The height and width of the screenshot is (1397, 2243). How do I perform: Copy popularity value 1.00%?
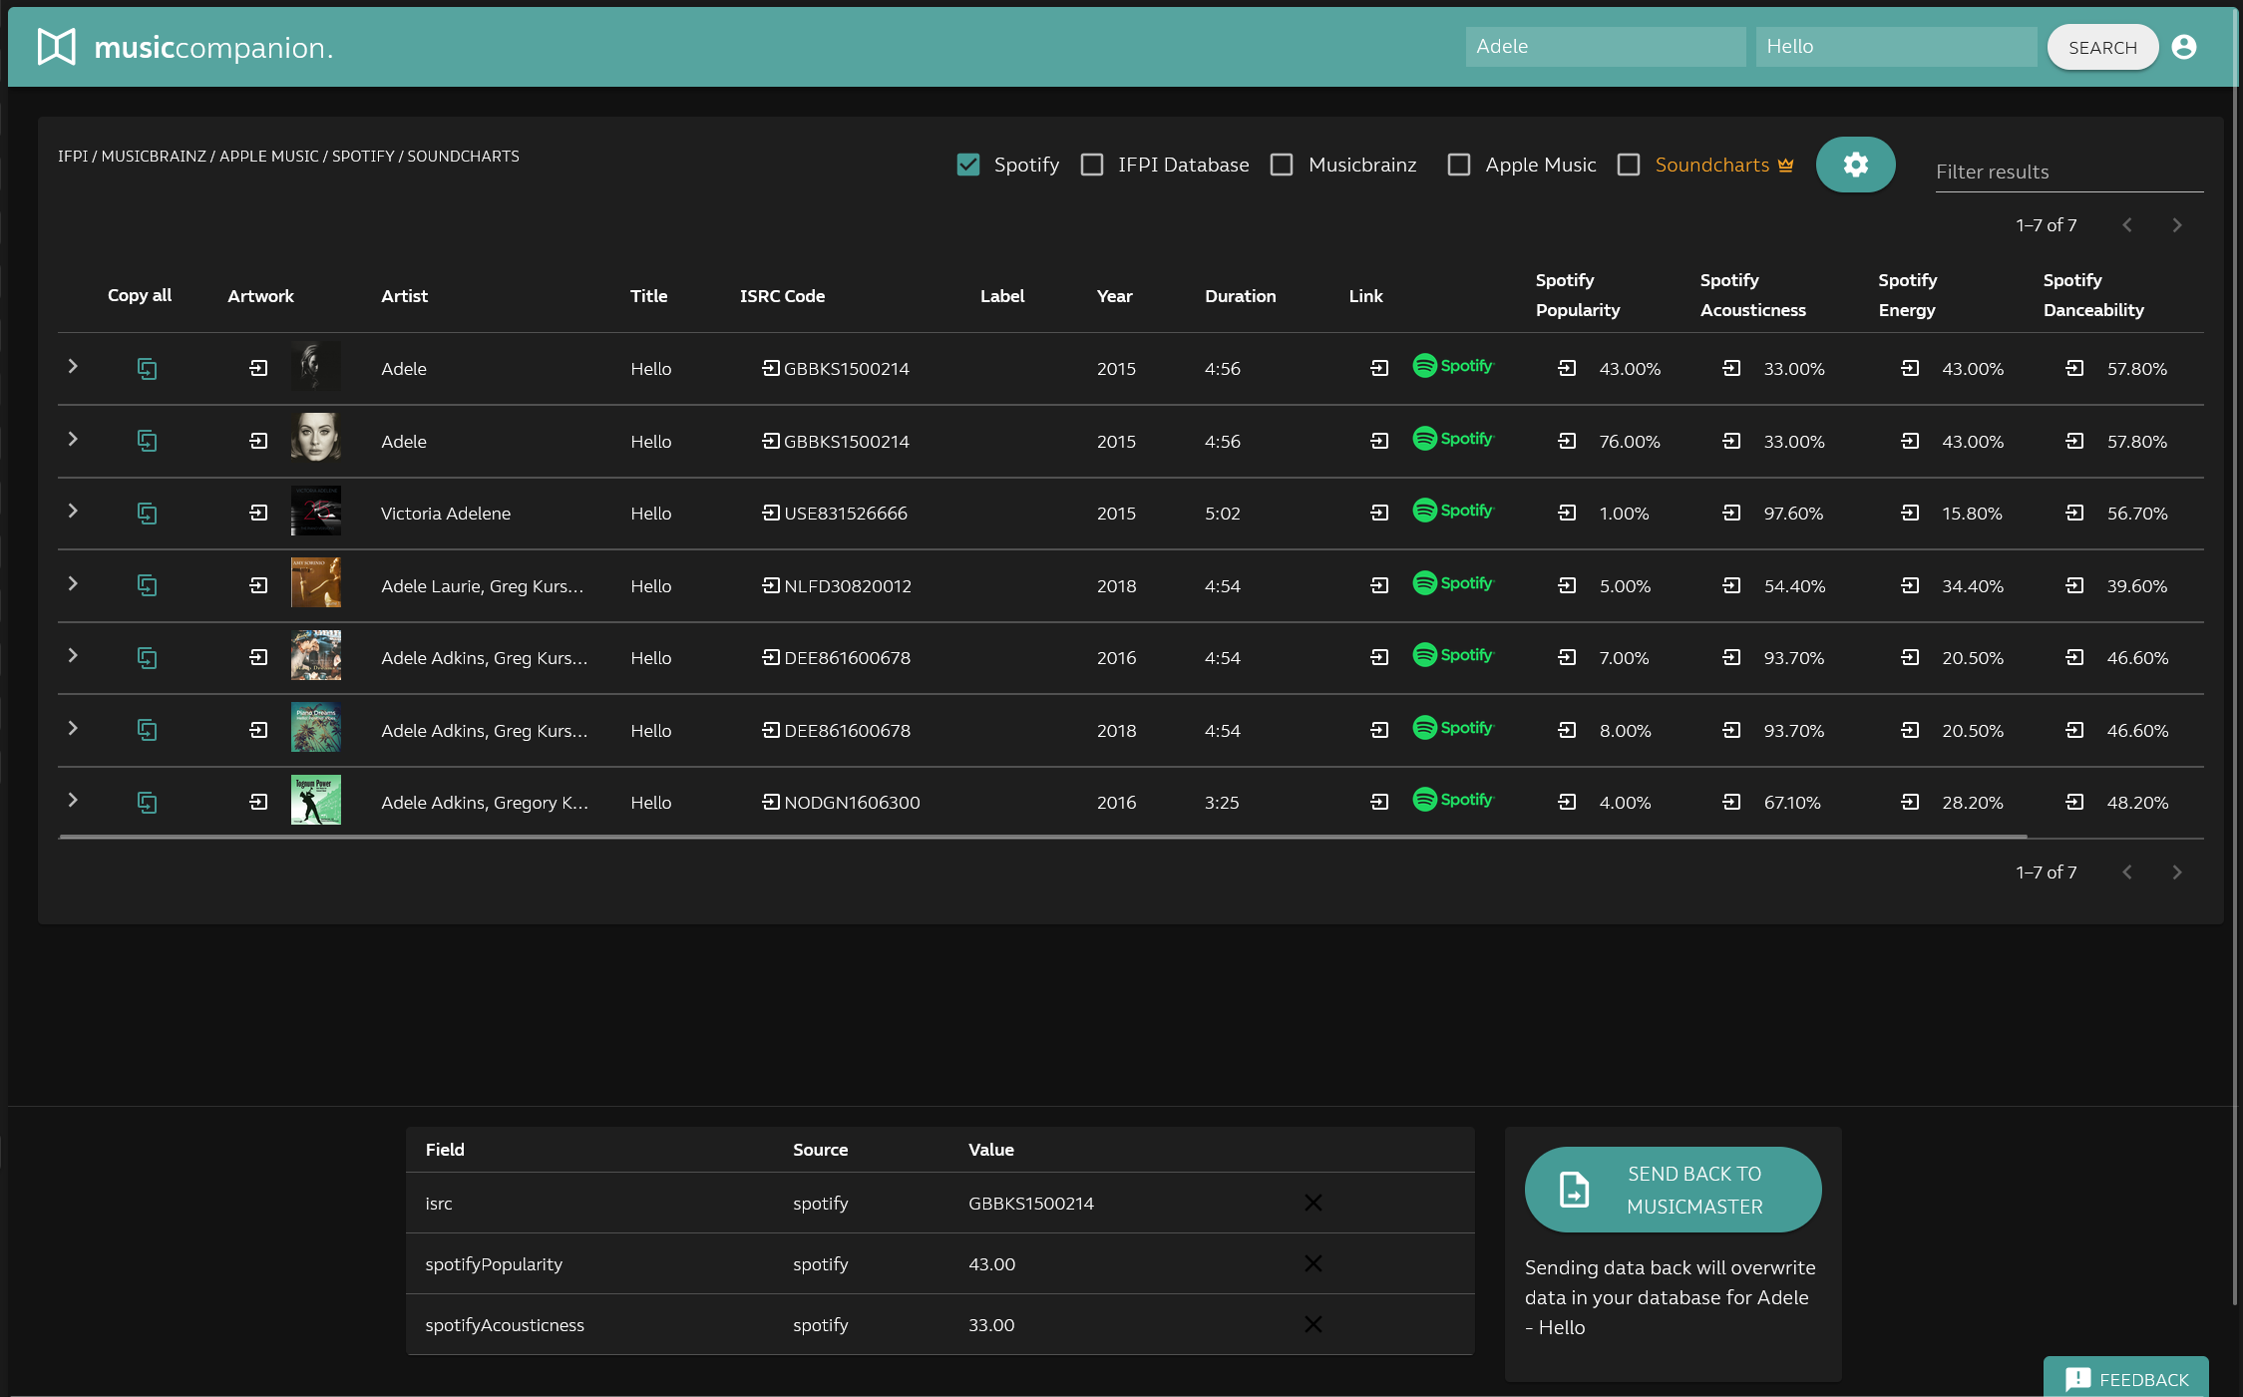point(1567,513)
